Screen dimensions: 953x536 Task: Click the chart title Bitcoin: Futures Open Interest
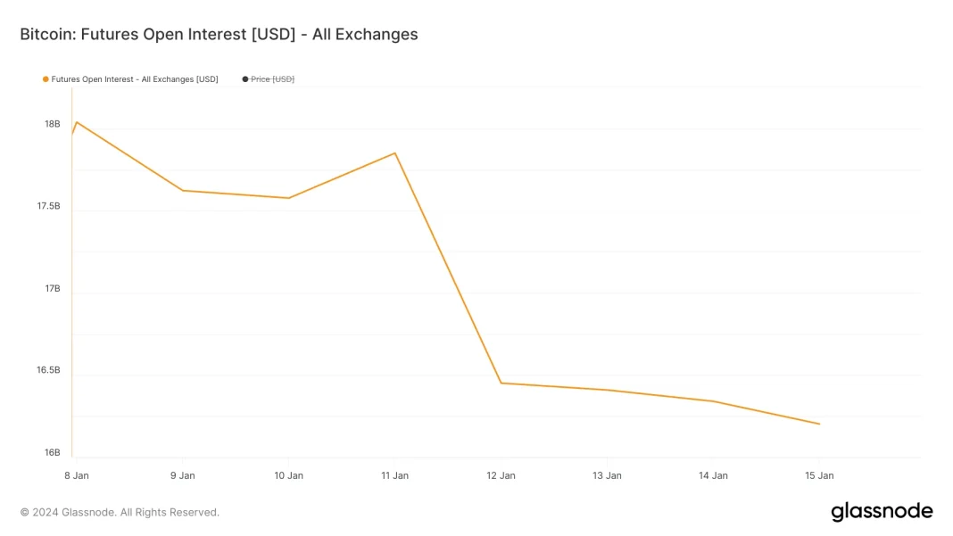pyautogui.click(x=219, y=35)
